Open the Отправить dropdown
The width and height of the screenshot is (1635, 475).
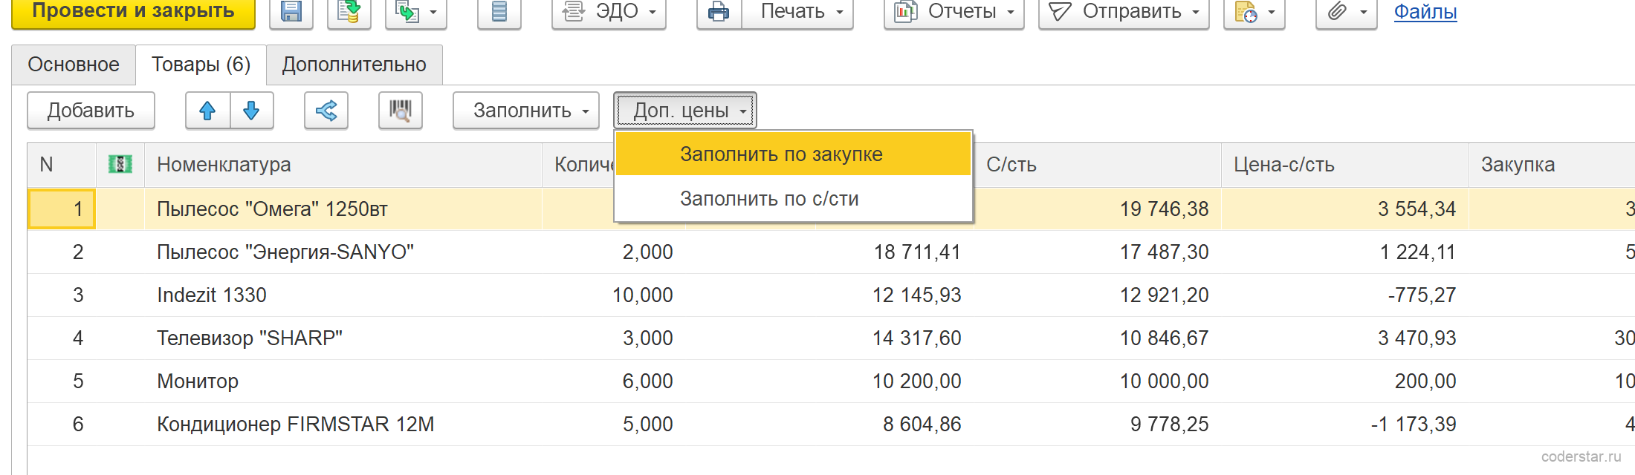tap(1124, 12)
